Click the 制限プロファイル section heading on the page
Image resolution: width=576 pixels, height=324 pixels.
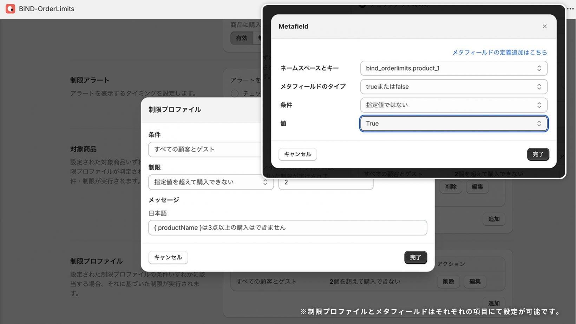pyautogui.click(x=96, y=261)
